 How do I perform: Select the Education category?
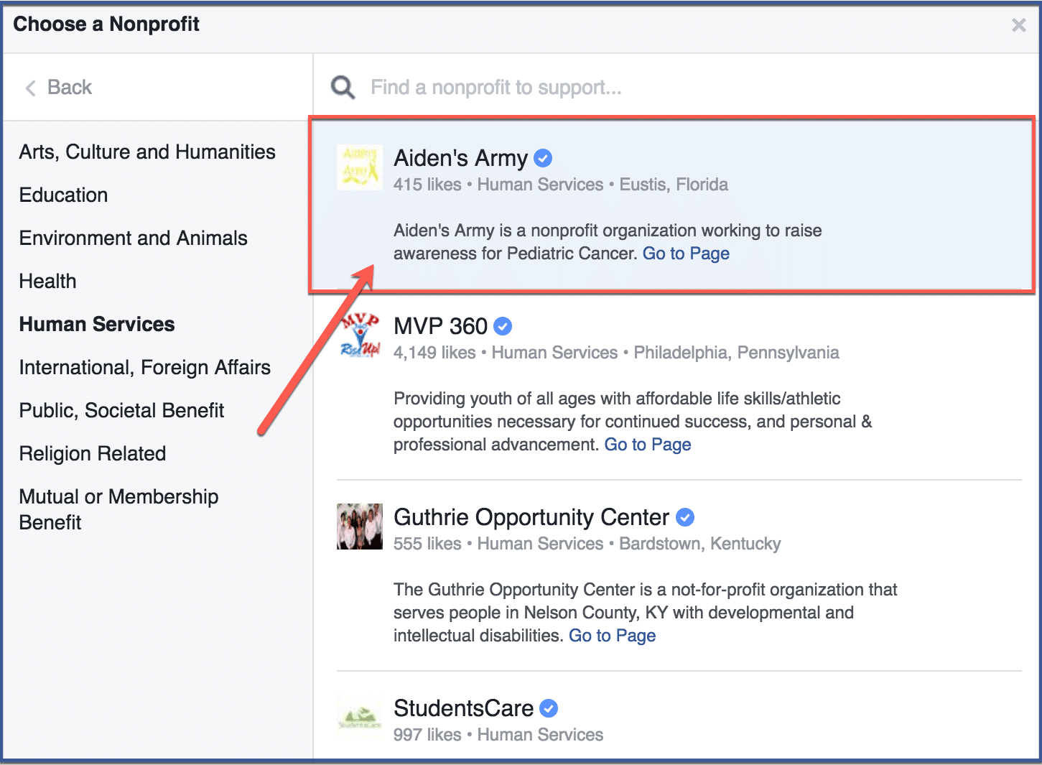[63, 195]
